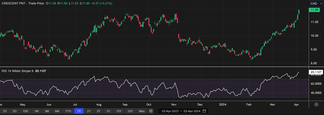Open the CAD currency dropdown
Image resolution: width=324 pixels, height=115 pixels.
tap(316, 3)
